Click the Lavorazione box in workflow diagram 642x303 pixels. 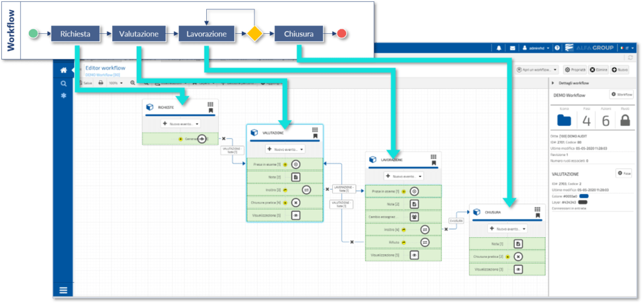pos(206,33)
